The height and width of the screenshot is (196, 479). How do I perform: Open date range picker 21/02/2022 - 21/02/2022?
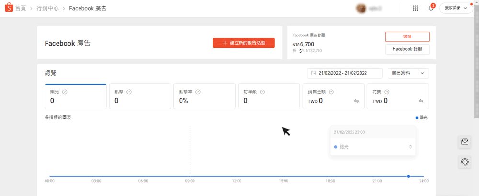click(x=344, y=73)
